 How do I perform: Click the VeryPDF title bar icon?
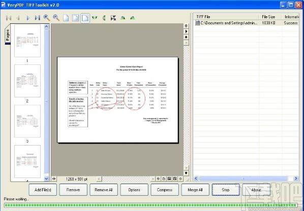3,5
